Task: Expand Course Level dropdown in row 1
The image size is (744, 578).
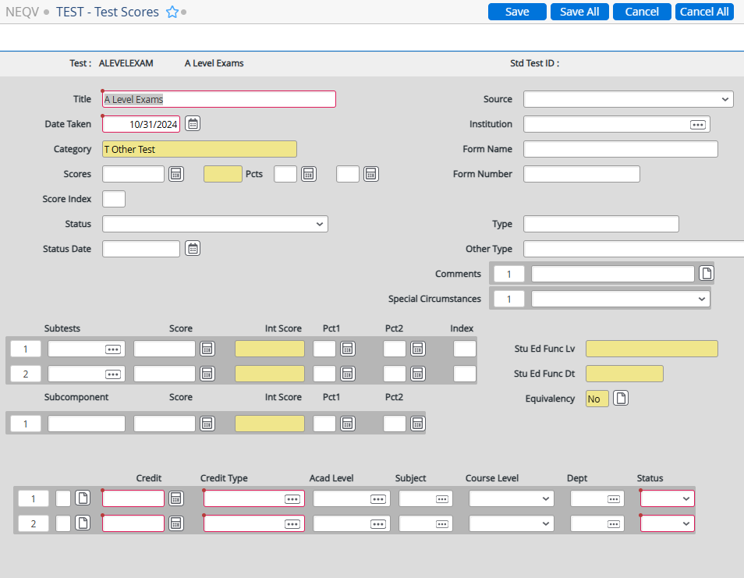Action: click(546, 498)
